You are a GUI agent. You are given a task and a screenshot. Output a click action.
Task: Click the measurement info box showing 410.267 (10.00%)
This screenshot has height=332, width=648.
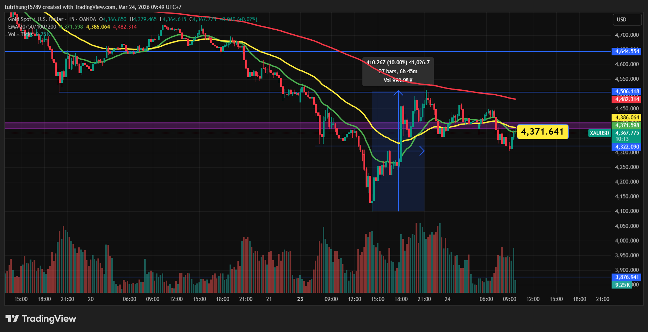[x=398, y=71]
